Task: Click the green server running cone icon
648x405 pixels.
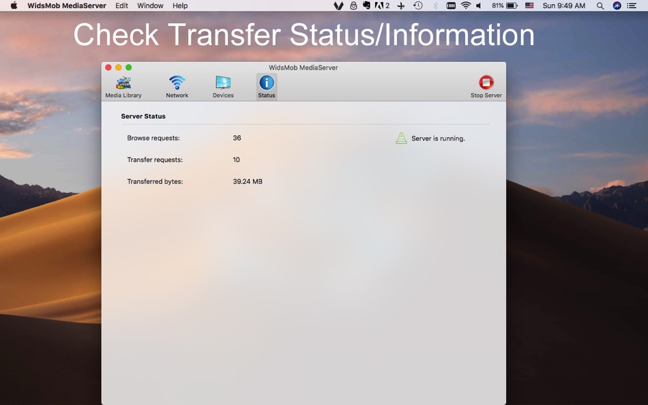Action: [x=401, y=138]
